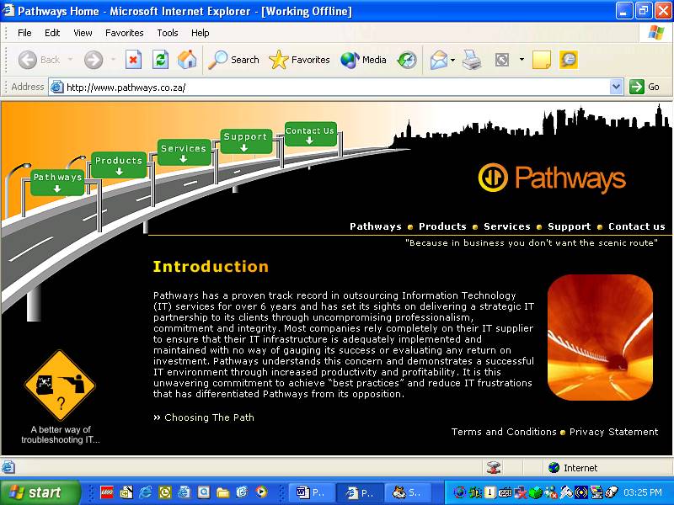Refresh the page with green arrows icon
The image size is (674, 505).
160,60
